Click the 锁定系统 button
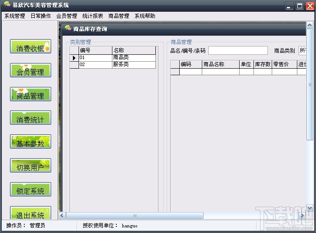The width and height of the screenshot is (316, 233). click(30, 190)
